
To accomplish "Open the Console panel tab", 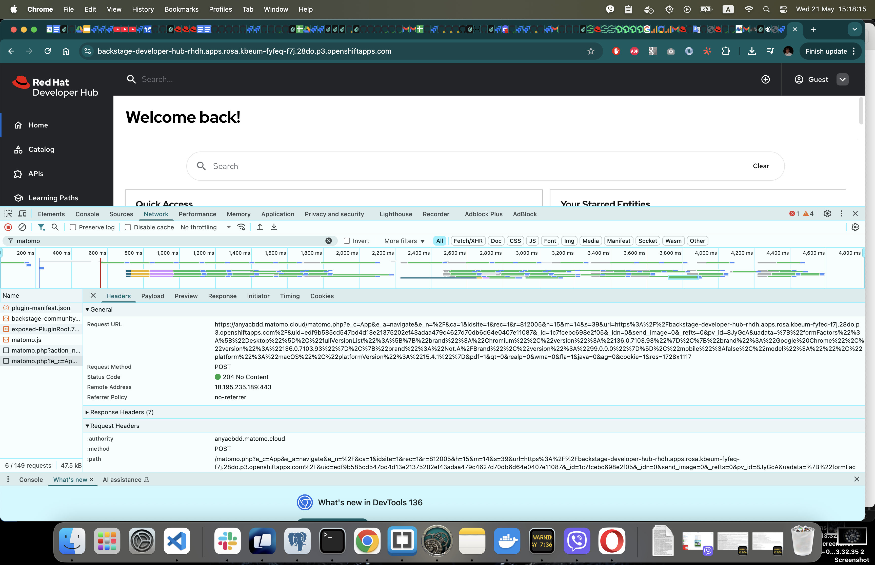I will pyautogui.click(x=87, y=214).
